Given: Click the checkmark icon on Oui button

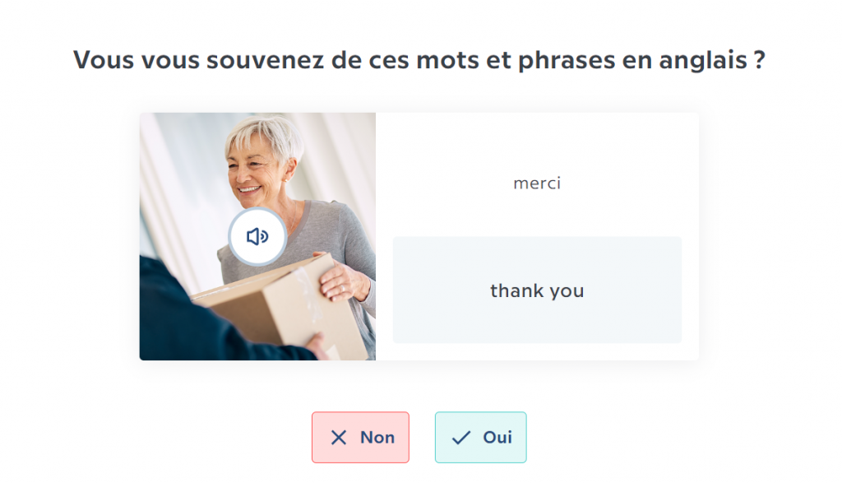Looking at the screenshot, I should [461, 438].
